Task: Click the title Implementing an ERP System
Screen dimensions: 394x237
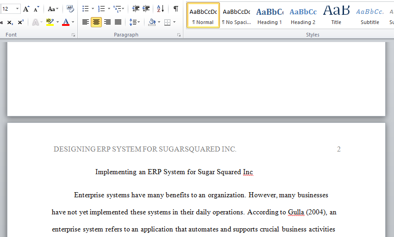Action: tap(141, 172)
